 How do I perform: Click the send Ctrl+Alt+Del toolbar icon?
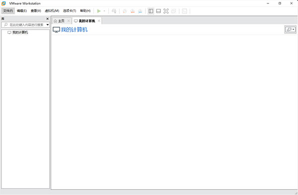(114, 11)
